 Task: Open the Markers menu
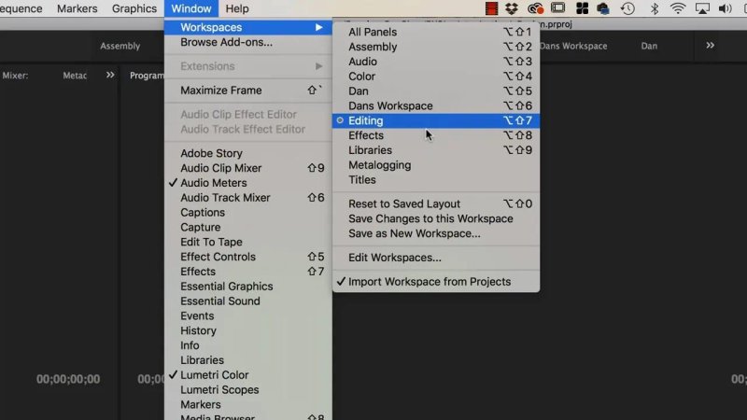click(78, 8)
